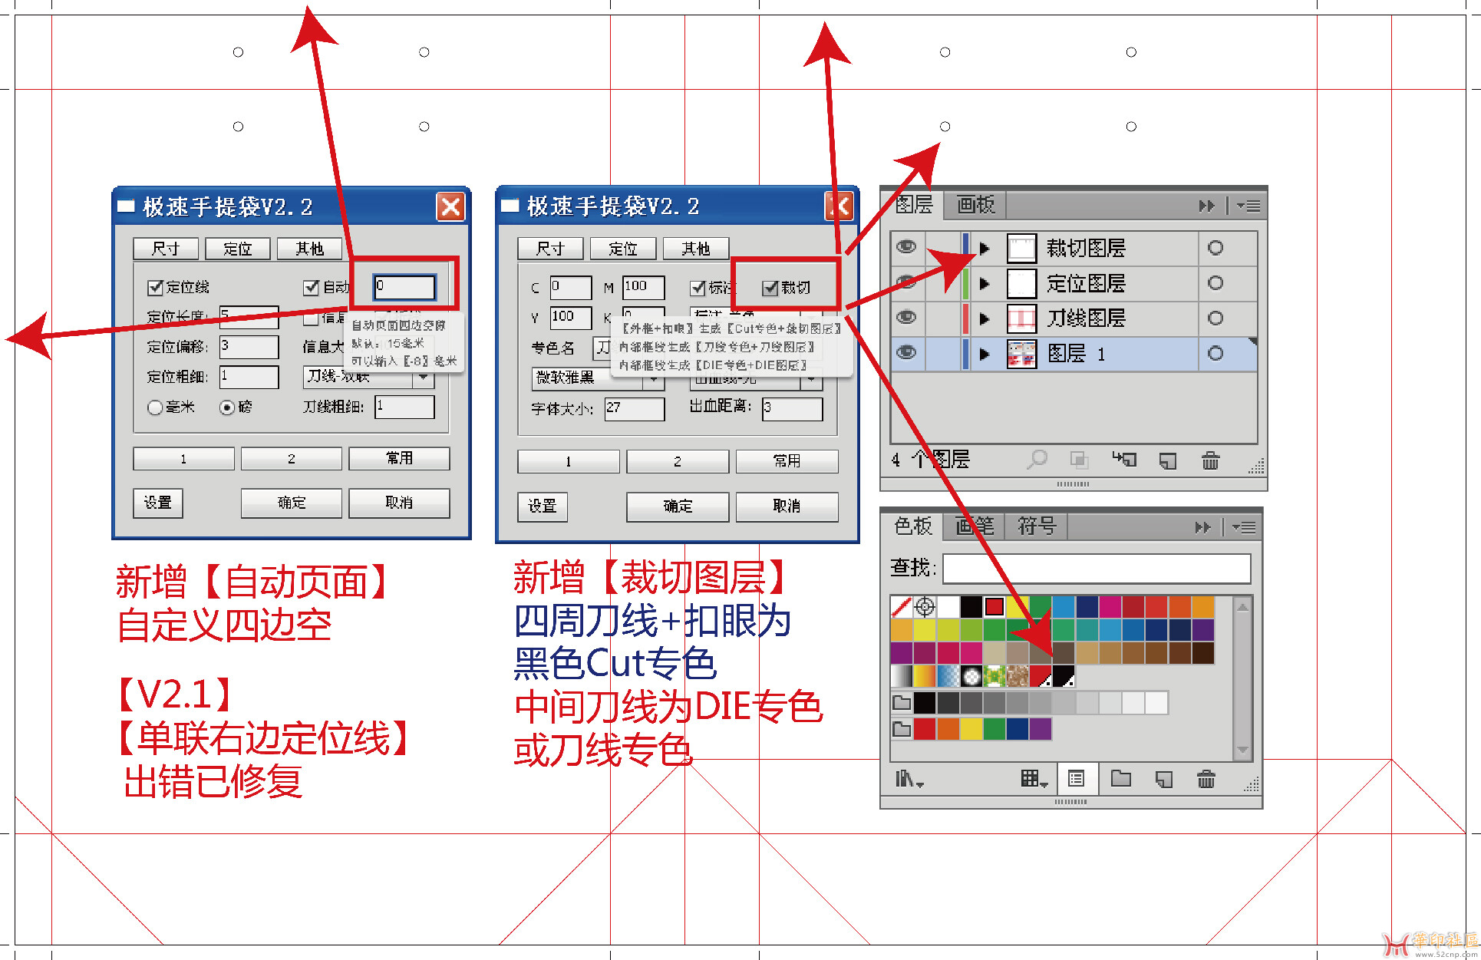Open 尺寸 tab in left dialog
Screen dimensions: 1481x960
(166, 249)
